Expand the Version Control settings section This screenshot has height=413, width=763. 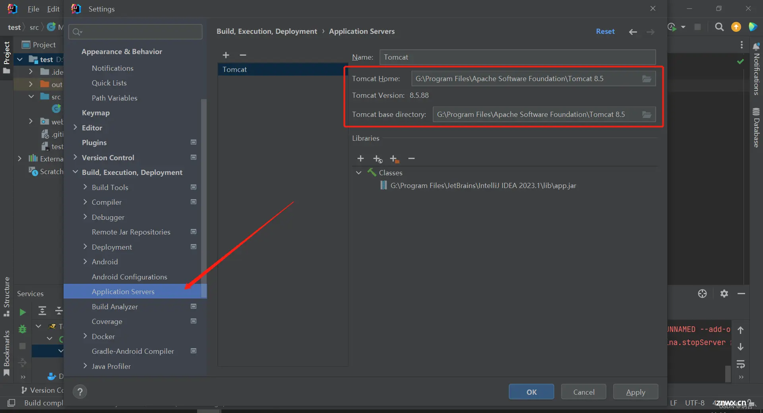[x=75, y=157]
